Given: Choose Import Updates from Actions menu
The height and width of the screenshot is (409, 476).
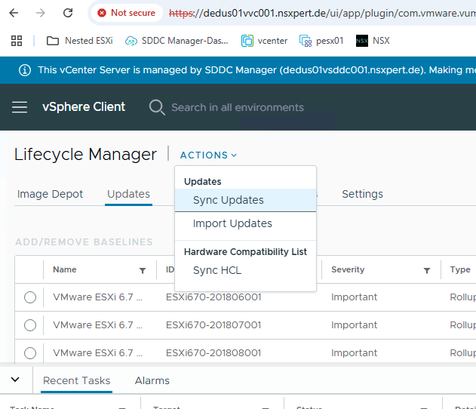Looking at the screenshot, I should 232,223.
